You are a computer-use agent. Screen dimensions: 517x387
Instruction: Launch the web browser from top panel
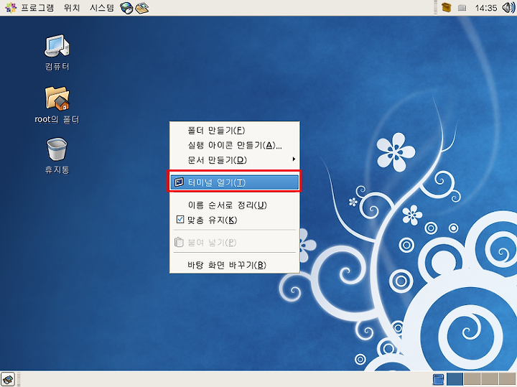pyautogui.click(x=126, y=8)
